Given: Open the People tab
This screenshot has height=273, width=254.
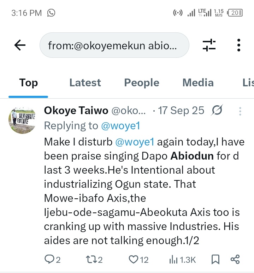Looking at the screenshot, I should pos(142,83).
